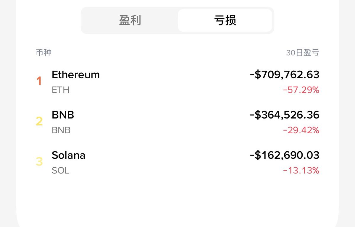Select the -$364,526.36 loss amount
Viewport: 355px width, 227px height.
pyautogui.click(x=285, y=115)
